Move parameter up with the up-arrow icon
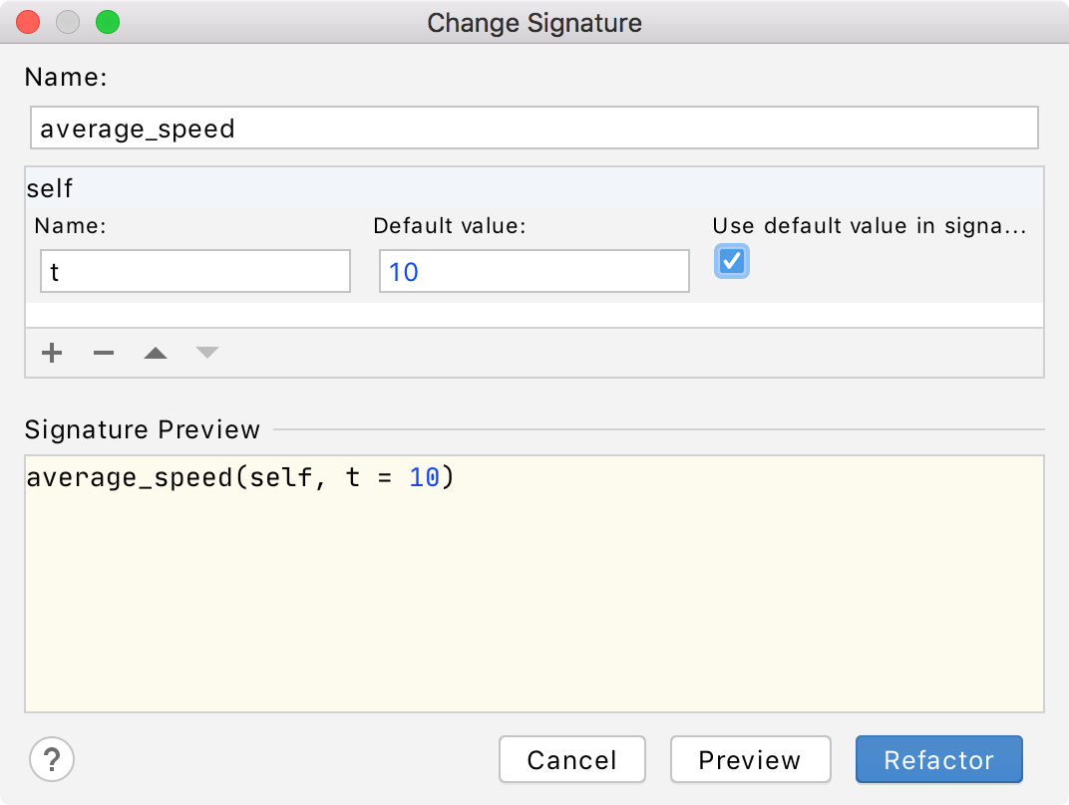This screenshot has height=805, width=1069. coord(155,352)
